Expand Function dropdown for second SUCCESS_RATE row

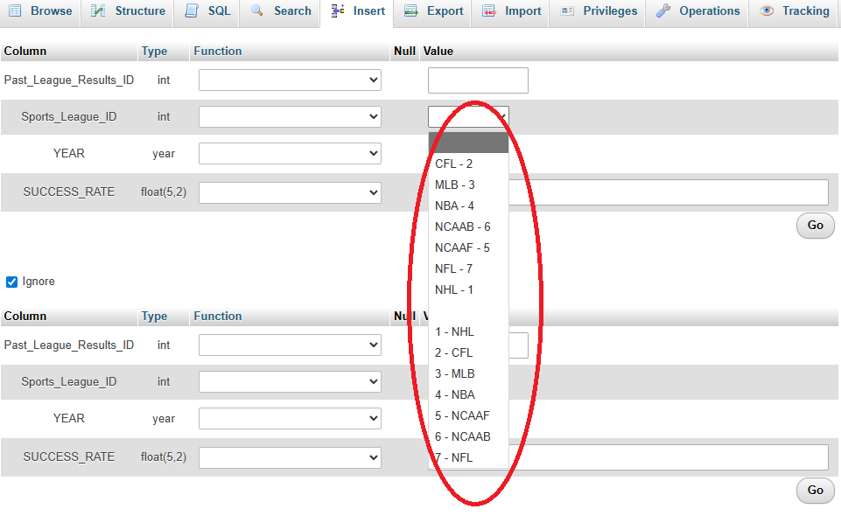click(x=290, y=457)
